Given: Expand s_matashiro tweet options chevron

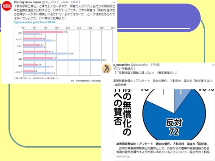Looking at the screenshot, I should tap(213, 65).
